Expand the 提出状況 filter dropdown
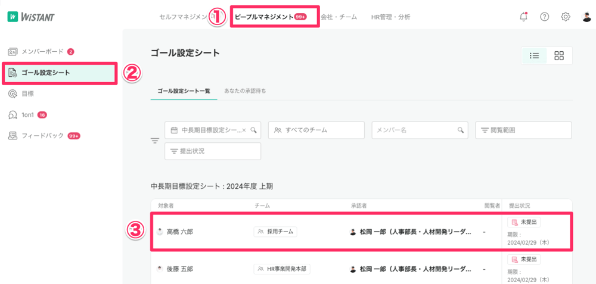Image resolution: width=596 pixels, height=284 pixels. pos(213,151)
